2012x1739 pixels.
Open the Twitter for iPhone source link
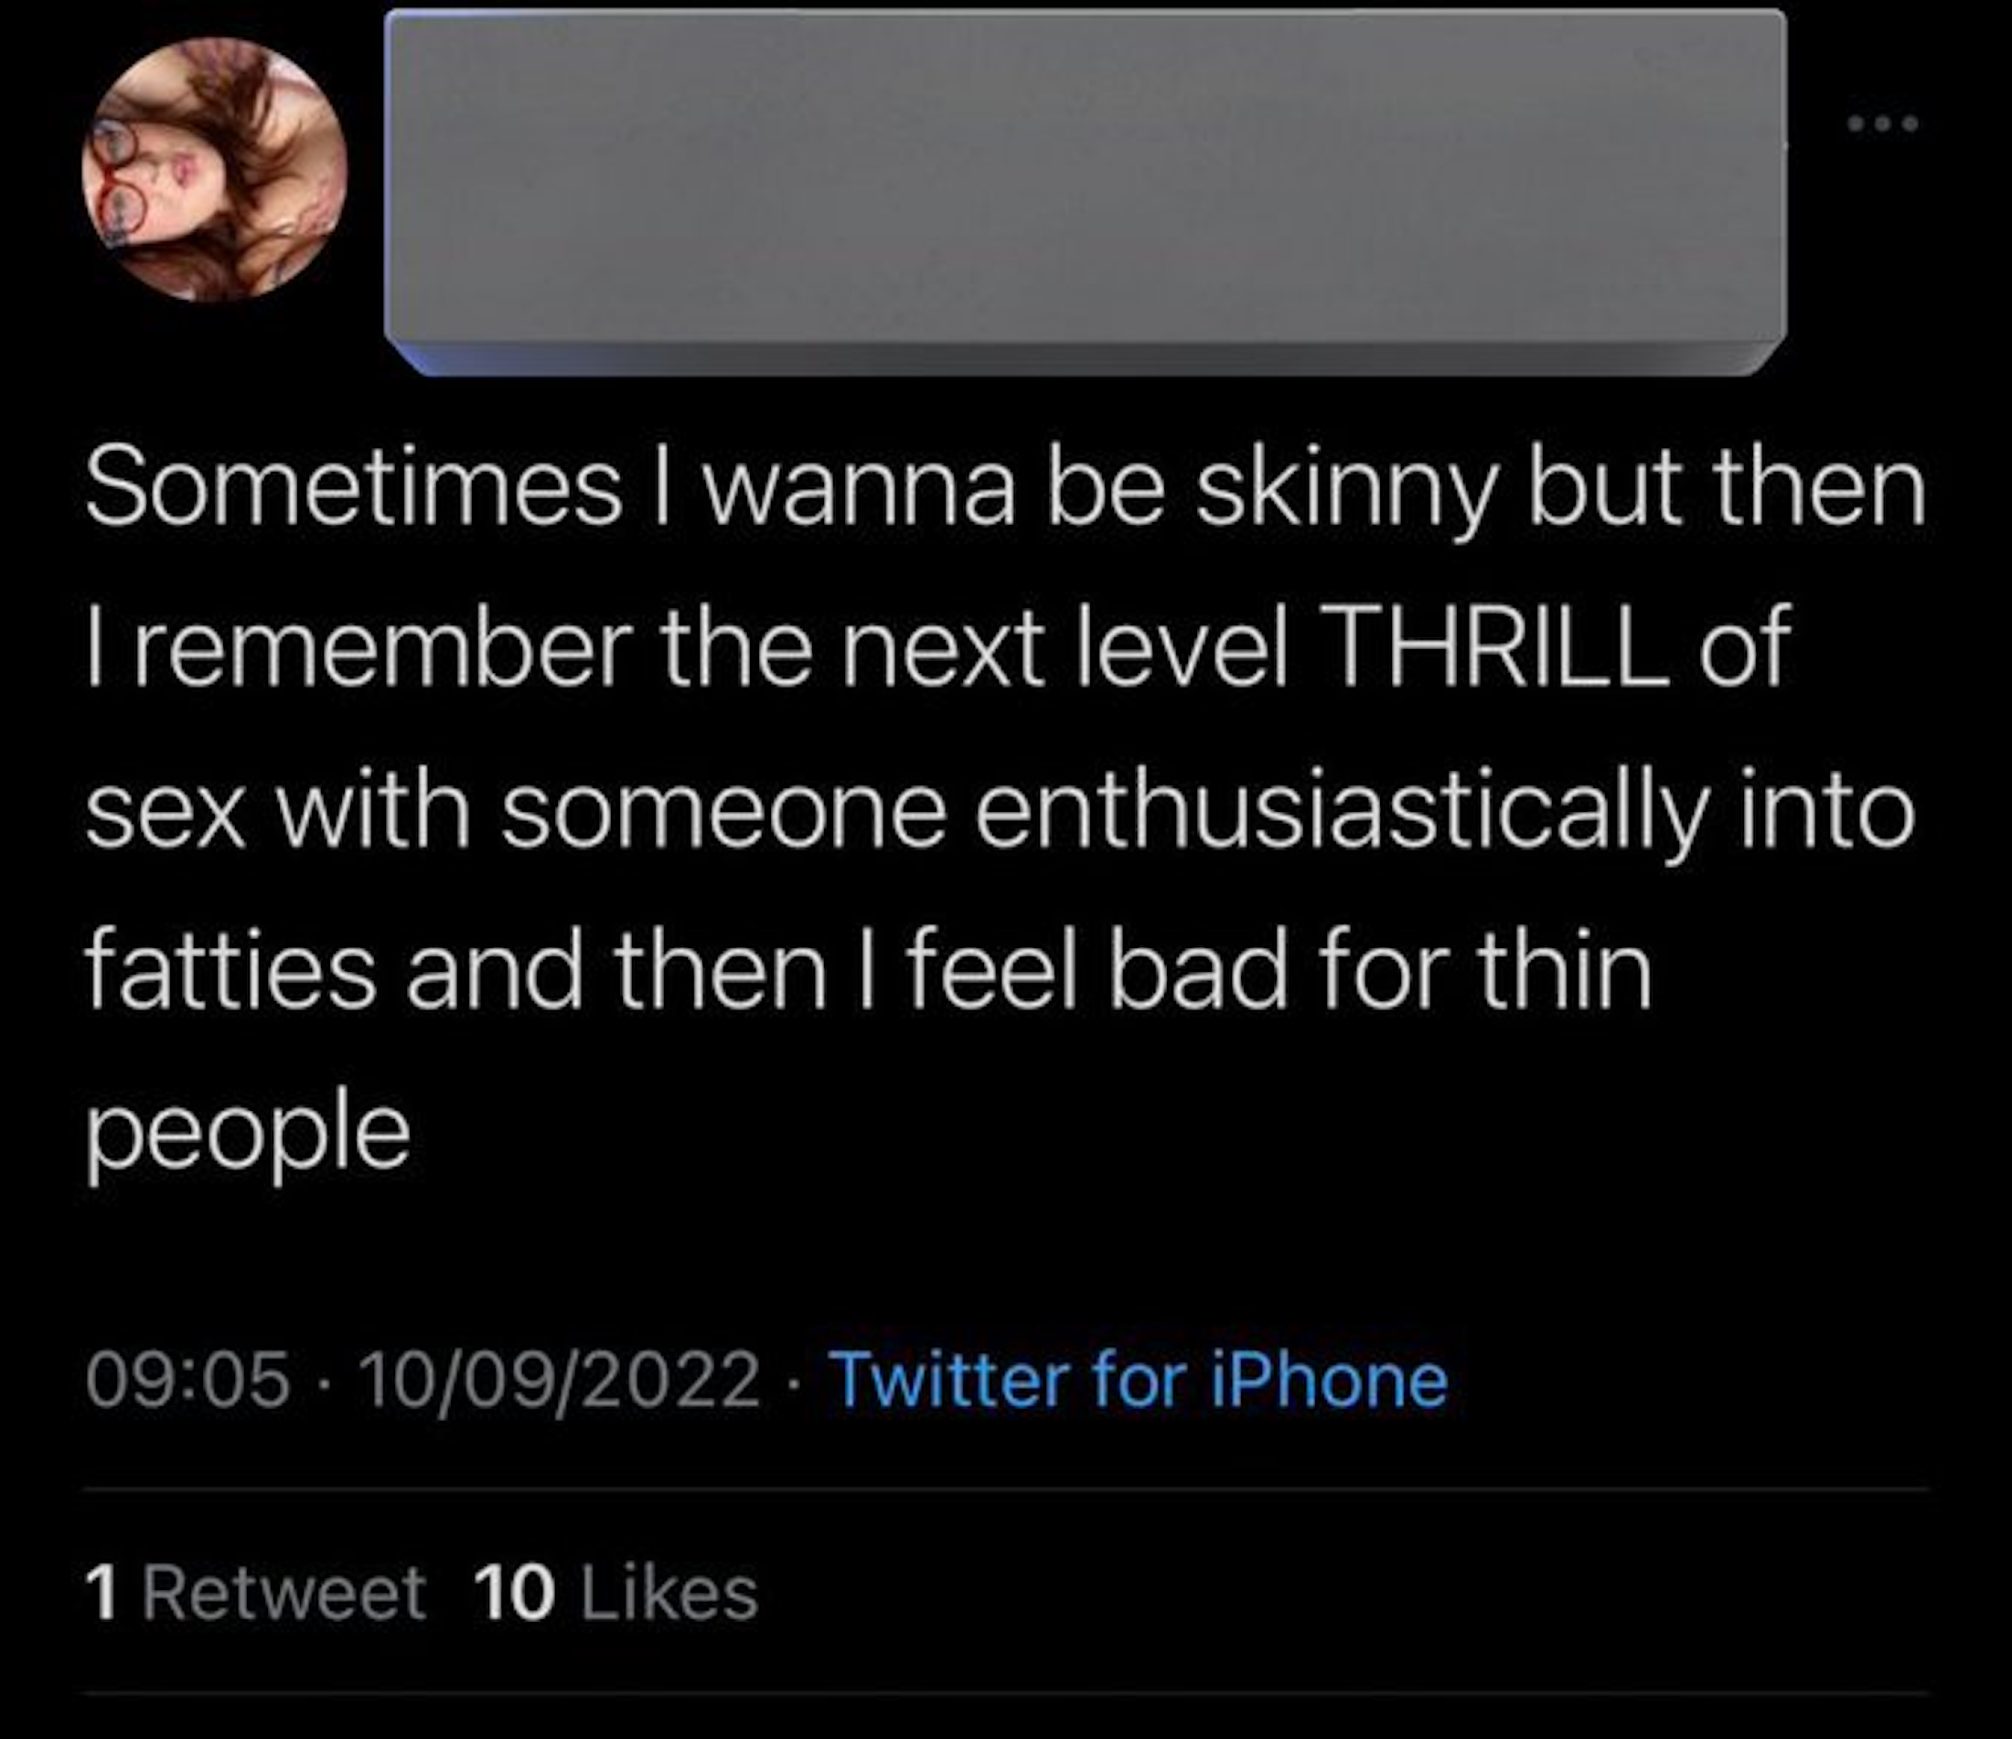tap(1137, 1380)
